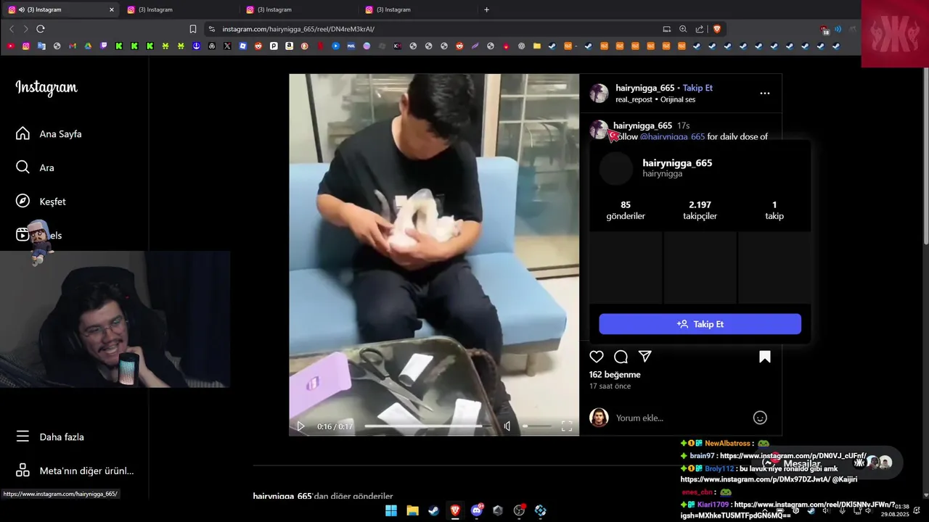929x522 pixels.
Task: Open Twitch bookmark icon
Action: point(104,46)
